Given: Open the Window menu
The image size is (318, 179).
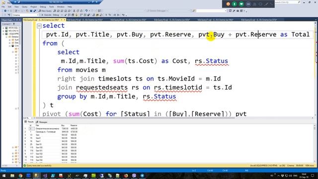Looking at the screenshot, I should (61, 6).
